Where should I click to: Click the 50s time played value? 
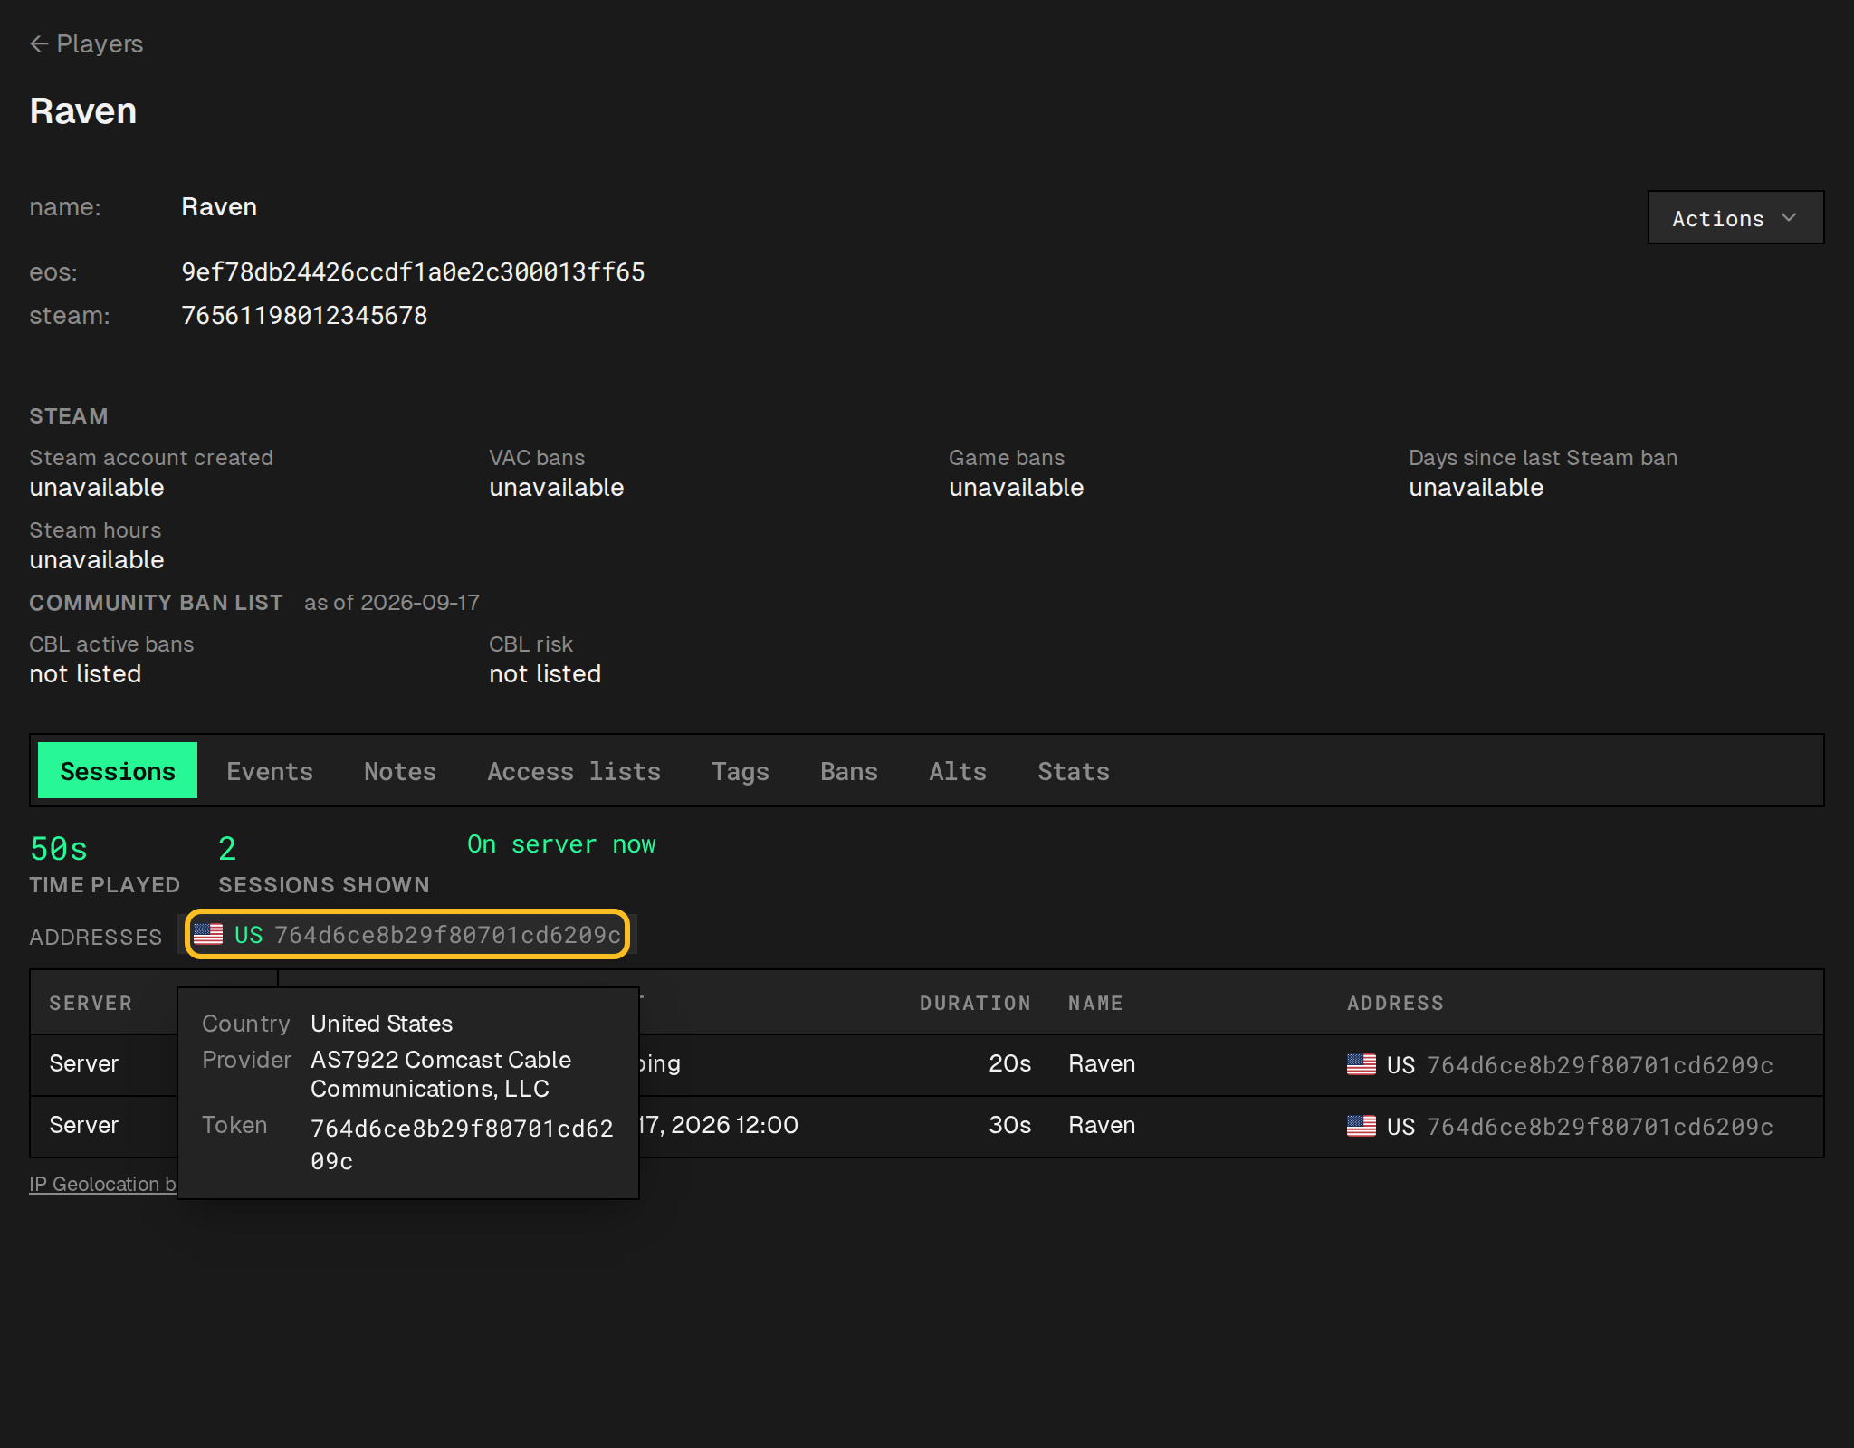tap(59, 849)
